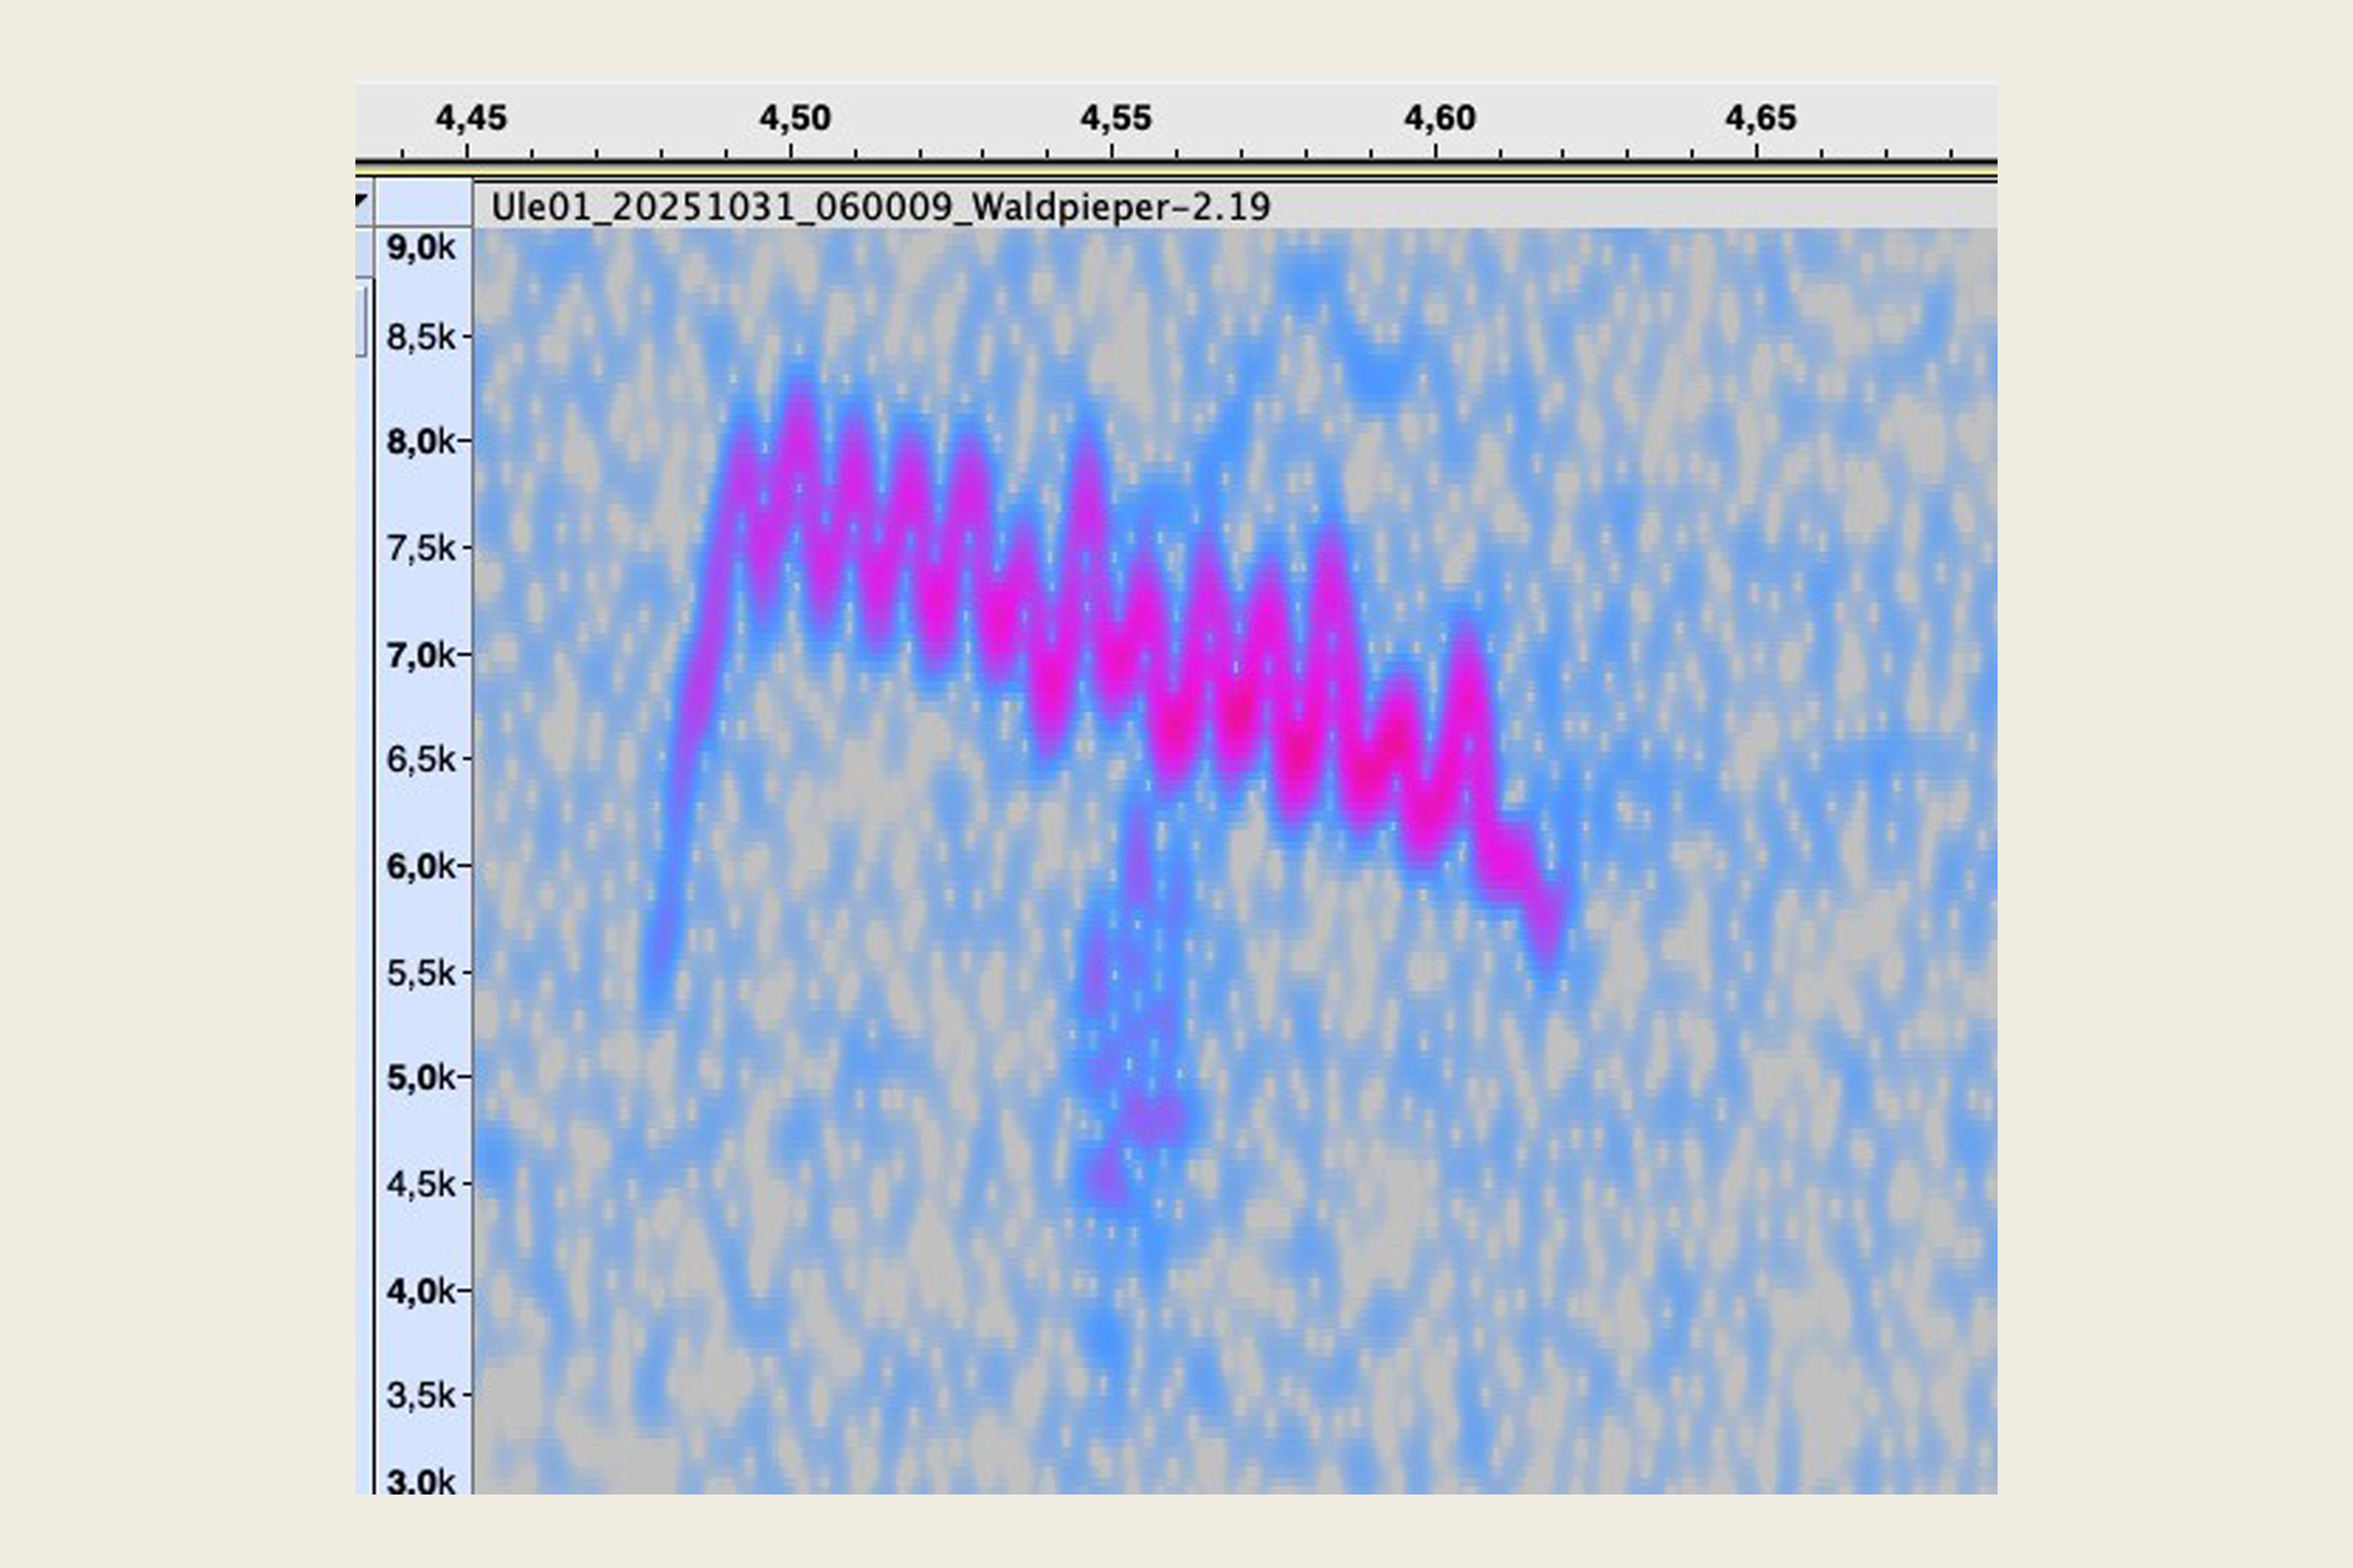2353x1568 pixels.
Task: Click the 4,50 mark on timeline ruler
Action: [794, 118]
